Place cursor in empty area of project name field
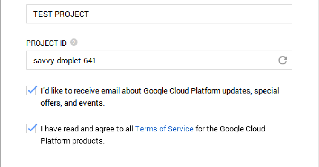The image size is (319, 167). (x=186, y=14)
